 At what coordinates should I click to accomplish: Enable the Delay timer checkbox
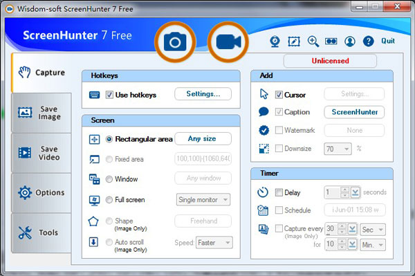[279, 192]
